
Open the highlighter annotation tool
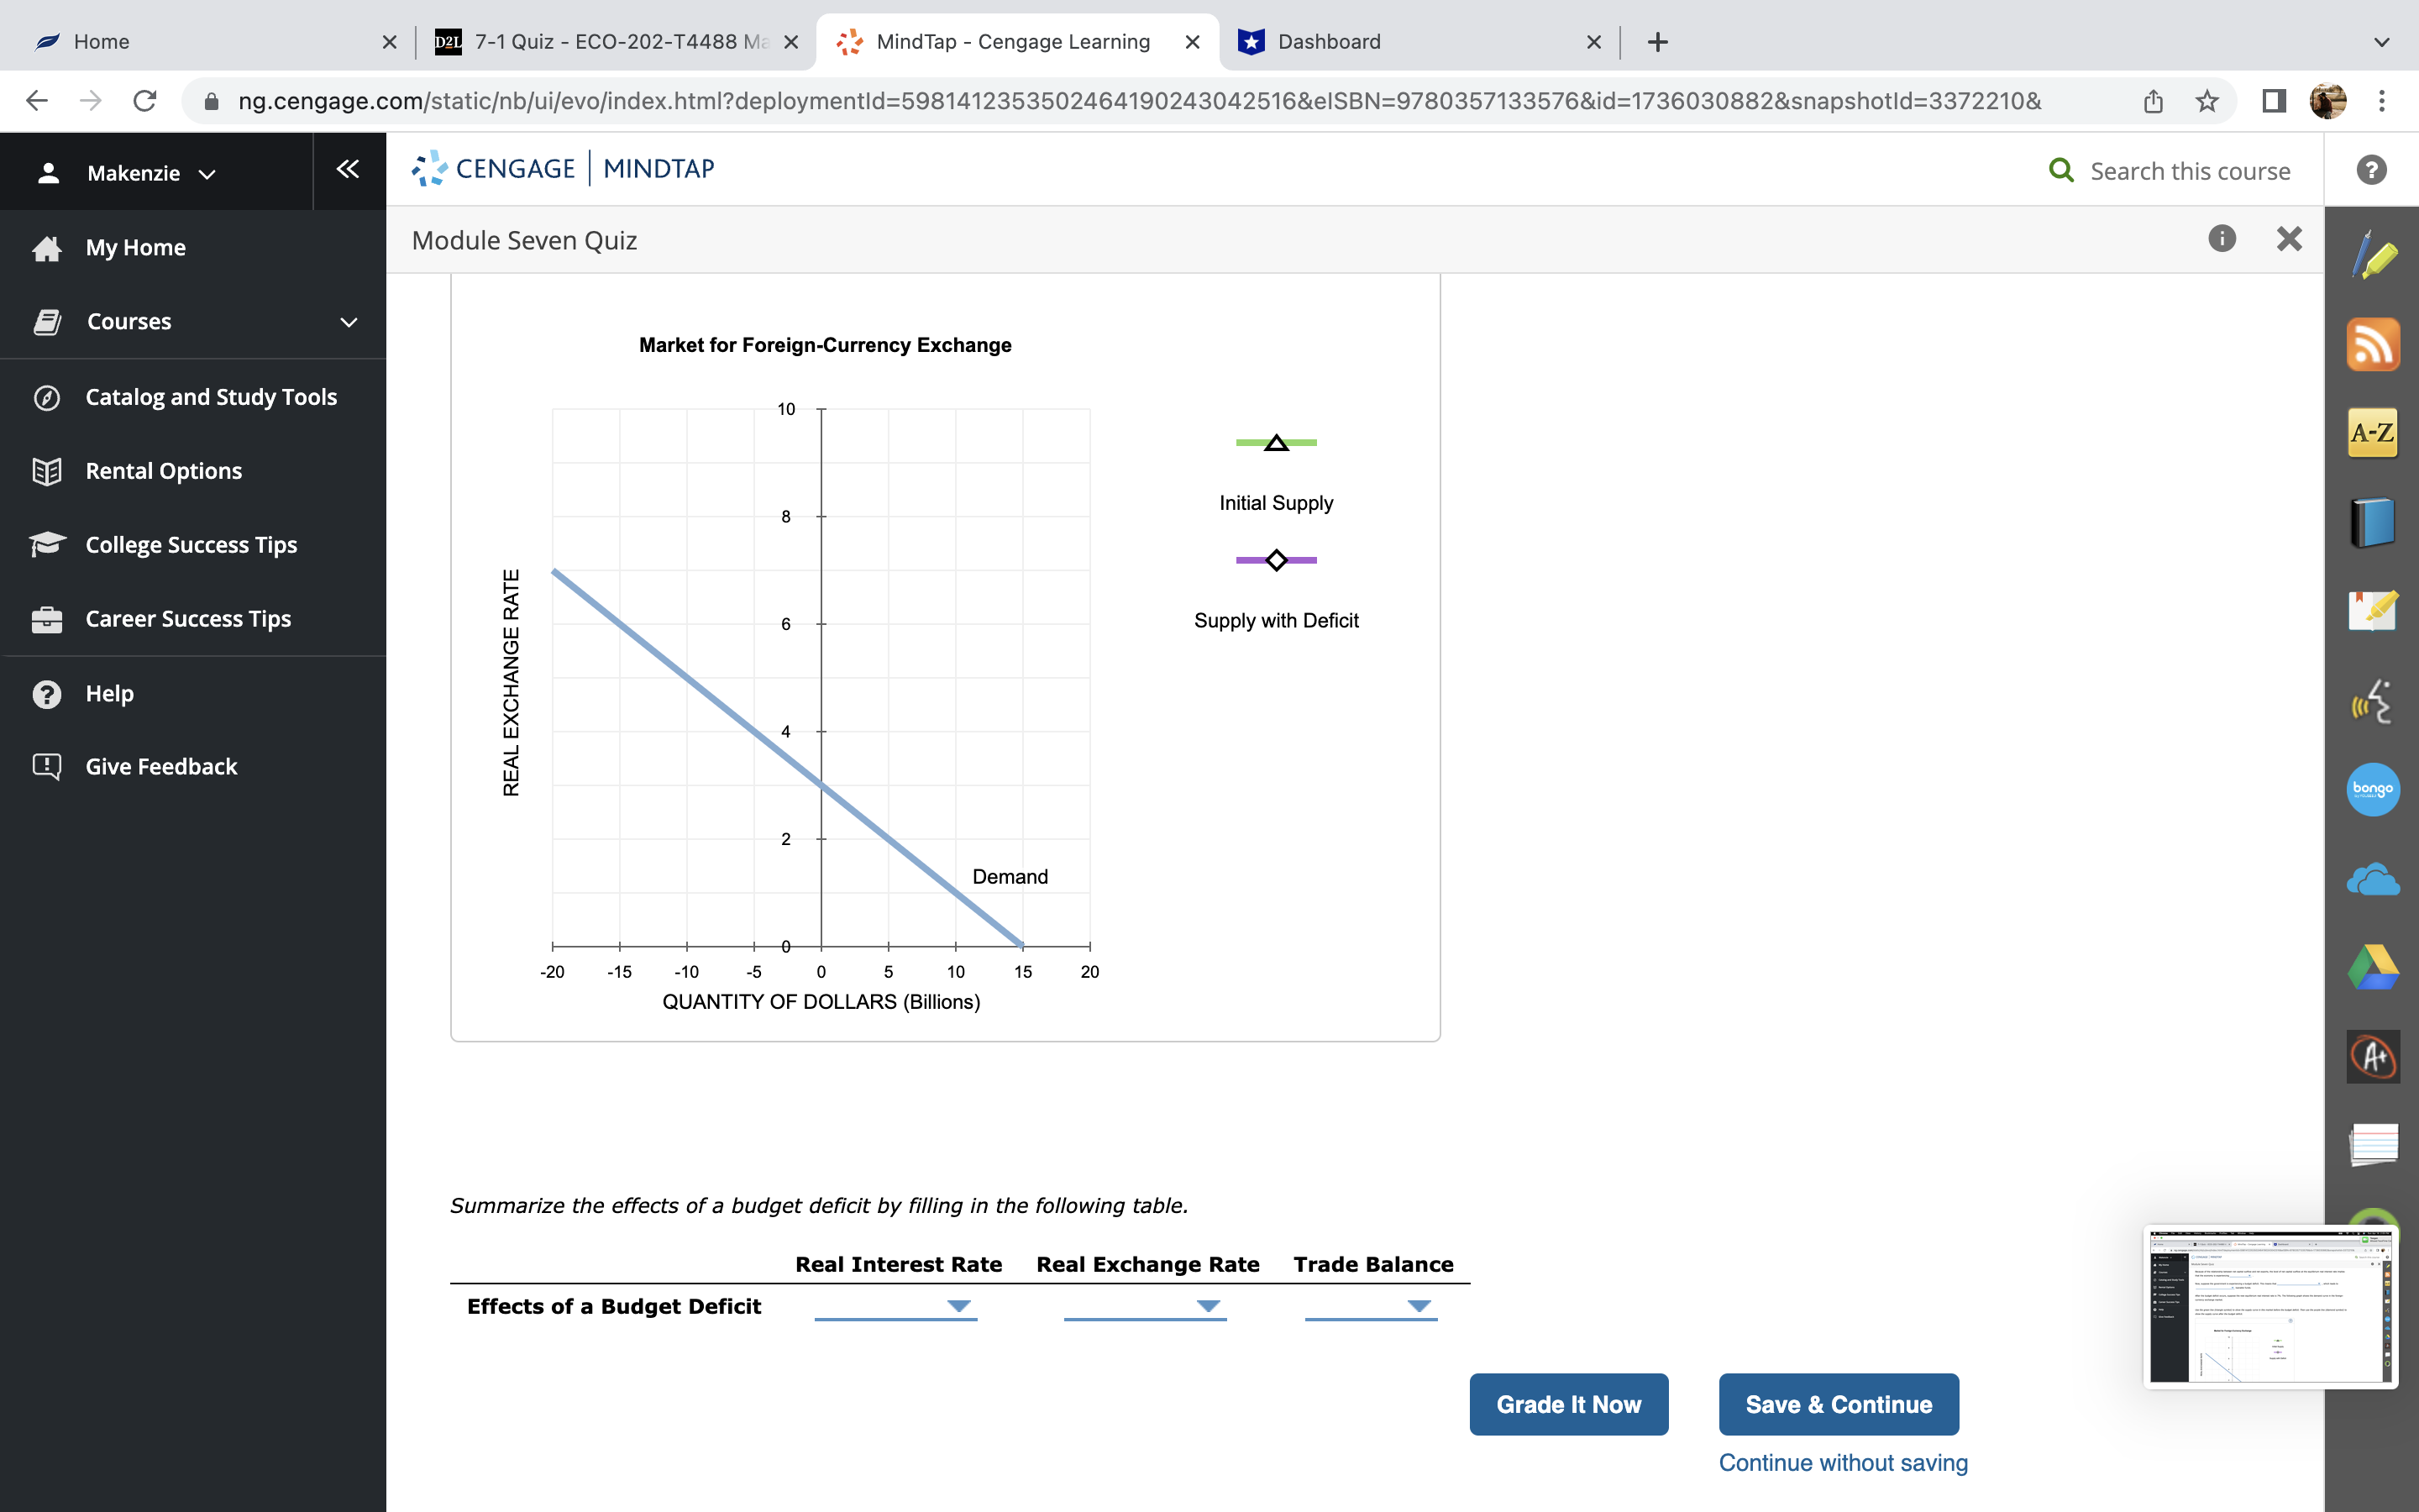(x=2374, y=255)
